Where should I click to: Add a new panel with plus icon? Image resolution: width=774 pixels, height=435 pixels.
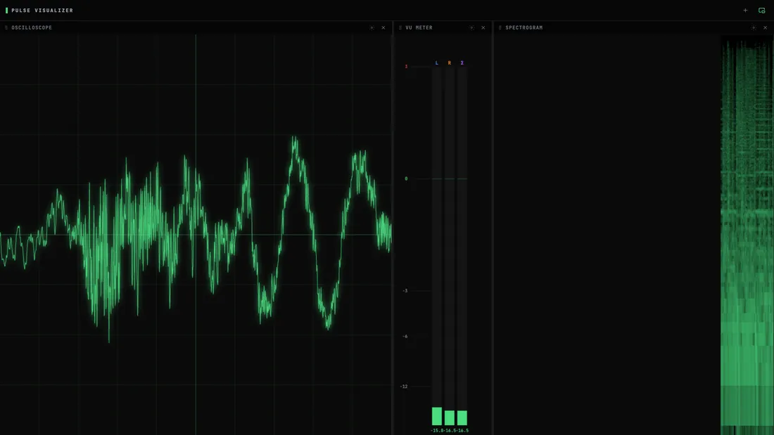745,11
